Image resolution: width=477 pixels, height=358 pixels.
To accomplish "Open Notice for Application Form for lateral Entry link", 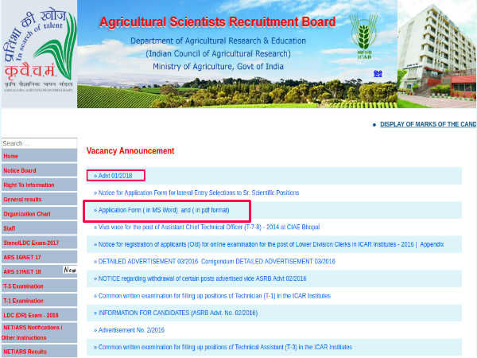I will coord(198,193).
